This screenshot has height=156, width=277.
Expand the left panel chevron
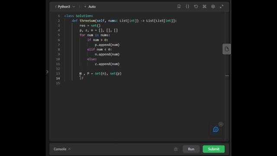tap(47, 72)
